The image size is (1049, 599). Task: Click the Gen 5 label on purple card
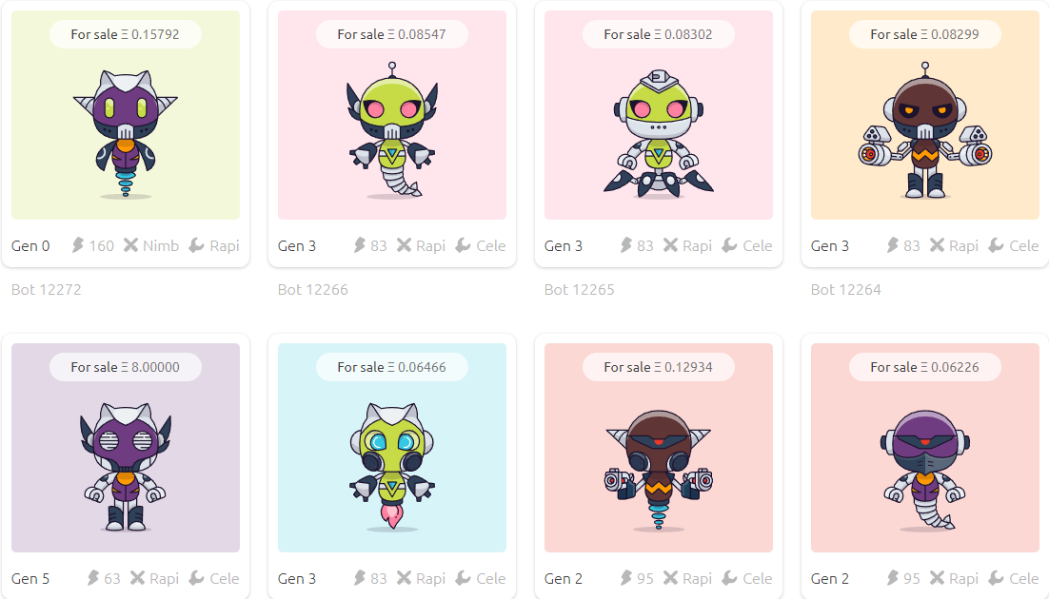(30, 578)
